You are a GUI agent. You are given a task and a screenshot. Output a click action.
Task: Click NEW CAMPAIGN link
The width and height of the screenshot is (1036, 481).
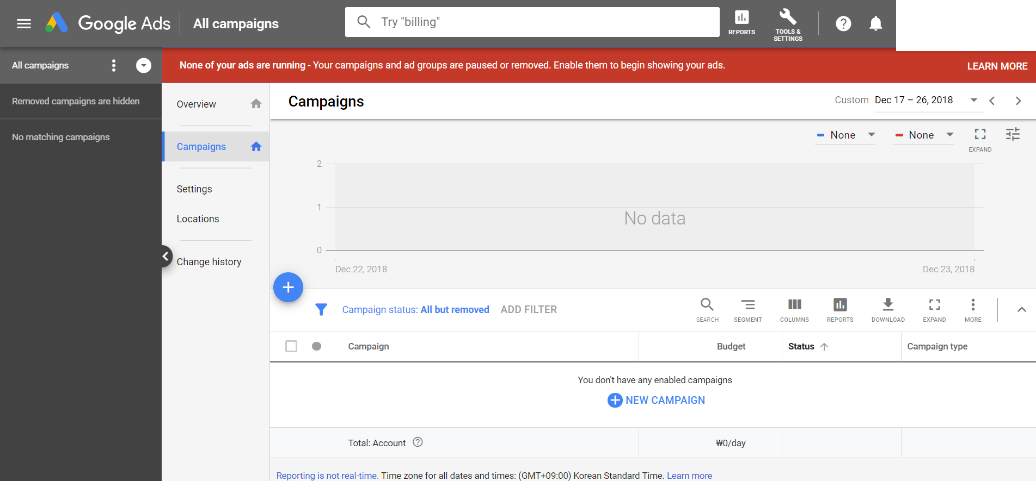(656, 400)
